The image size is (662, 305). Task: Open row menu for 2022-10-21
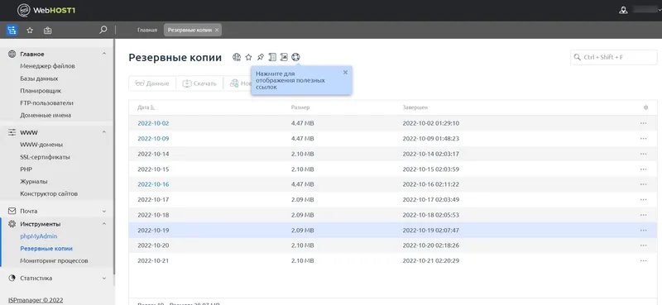pos(643,260)
